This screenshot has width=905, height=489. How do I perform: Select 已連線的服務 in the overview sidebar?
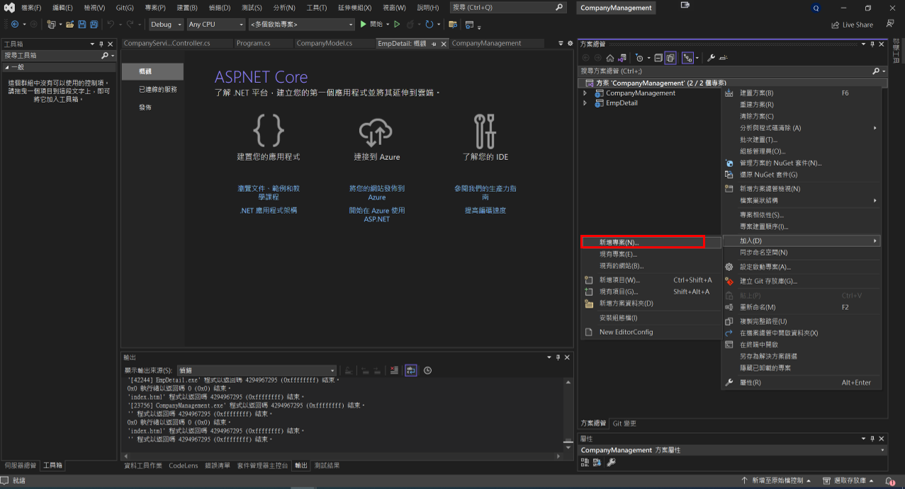click(x=158, y=89)
